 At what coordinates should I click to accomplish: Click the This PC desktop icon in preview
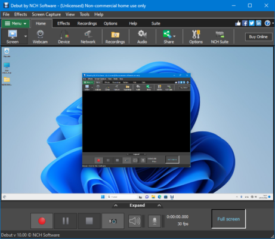(7, 68)
